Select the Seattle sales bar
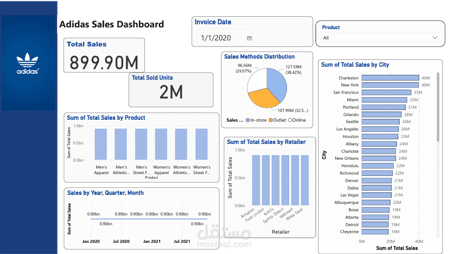This screenshot has height=254, width=449. coord(380,122)
